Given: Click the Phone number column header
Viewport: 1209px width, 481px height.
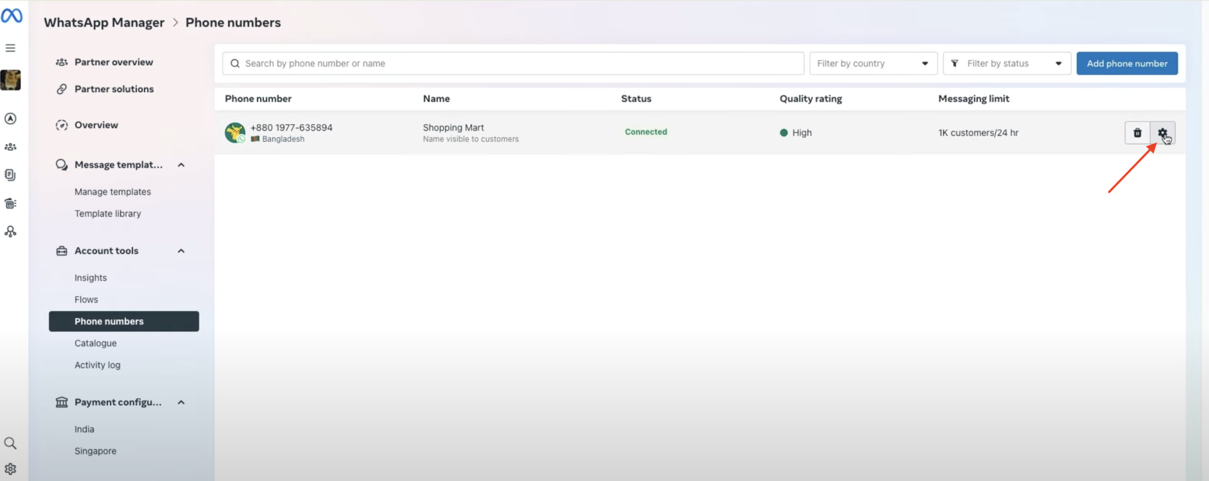Looking at the screenshot, I should (x=258, y=99).
